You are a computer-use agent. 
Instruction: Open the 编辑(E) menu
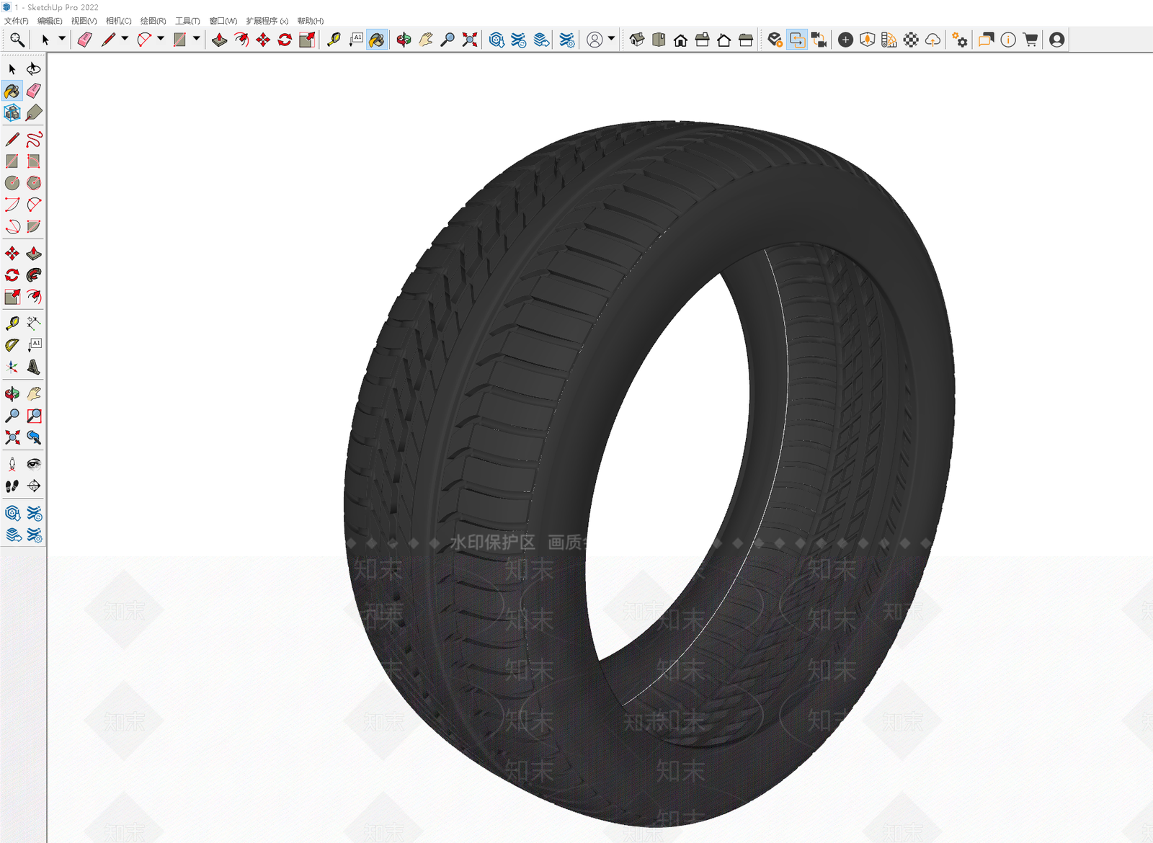50,21
